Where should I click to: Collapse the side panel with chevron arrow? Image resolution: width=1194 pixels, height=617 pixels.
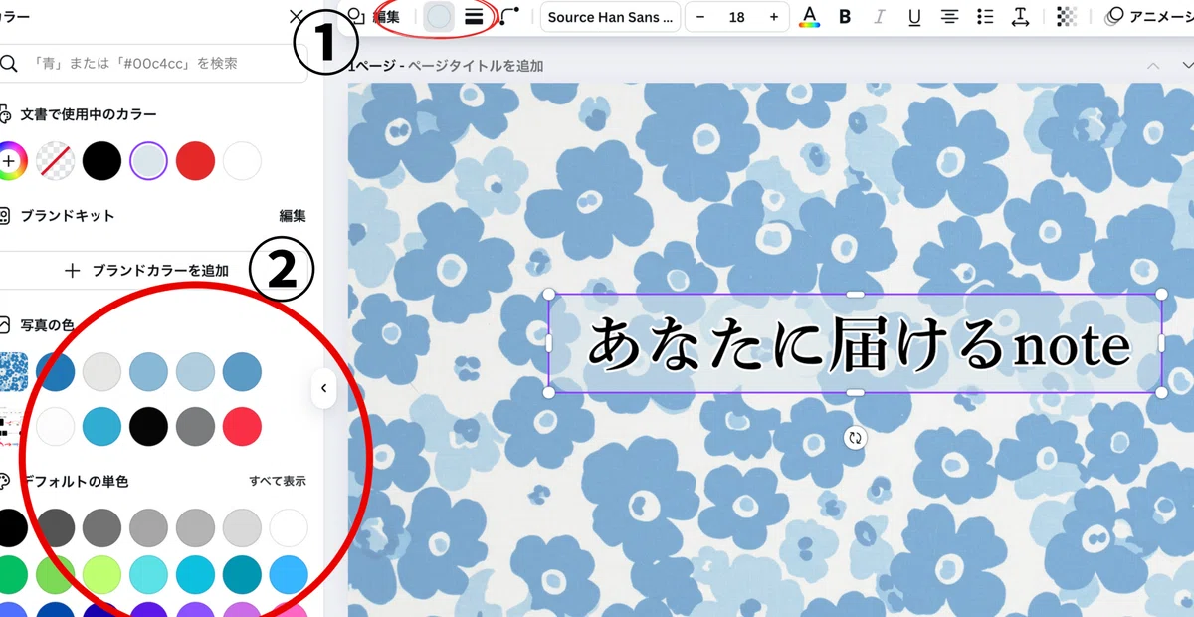(323, 389)
